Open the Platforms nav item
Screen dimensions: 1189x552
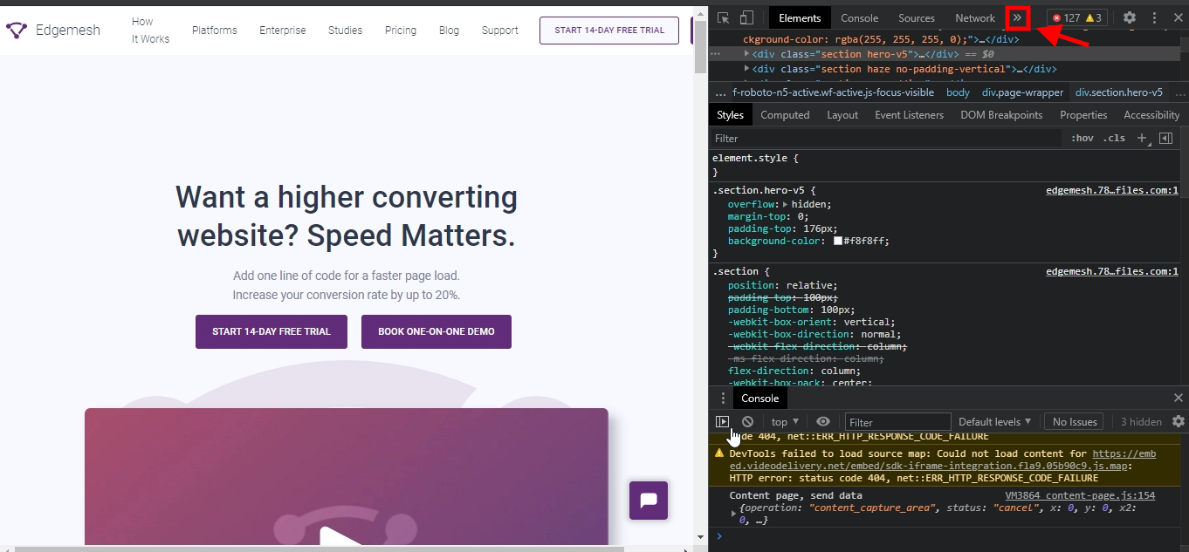[x=214, y=30]
